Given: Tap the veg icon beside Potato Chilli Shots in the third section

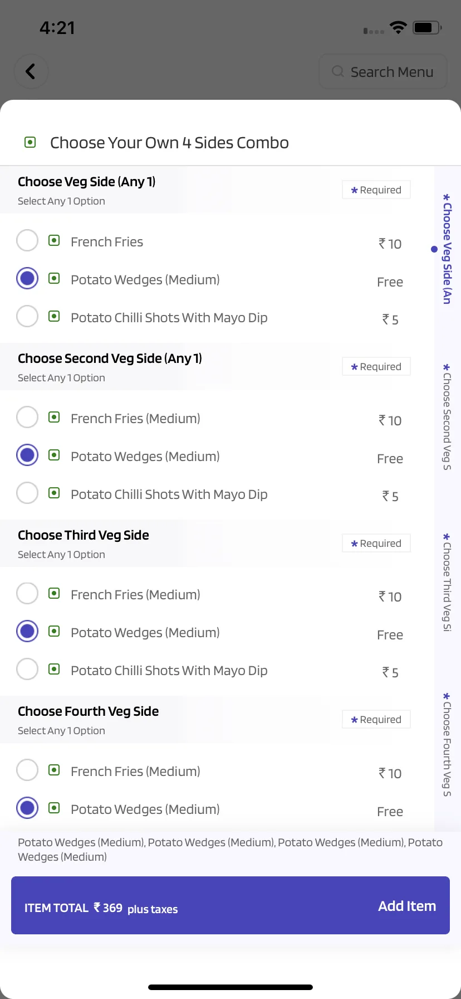Looking at the screenshot, I should (x=54, y=669).
